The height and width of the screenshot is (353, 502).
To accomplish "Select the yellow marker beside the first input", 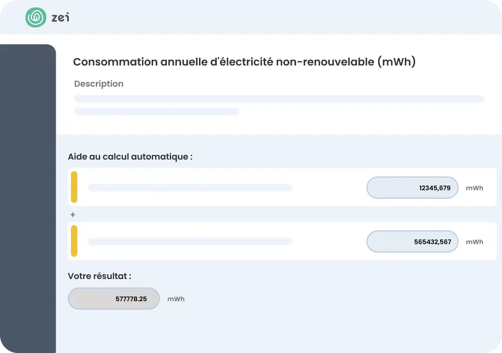I will pos(75,186).
